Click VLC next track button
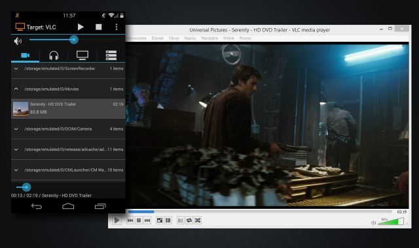Image resolution: width=419 pixels, height=248 pixels. 147,221
